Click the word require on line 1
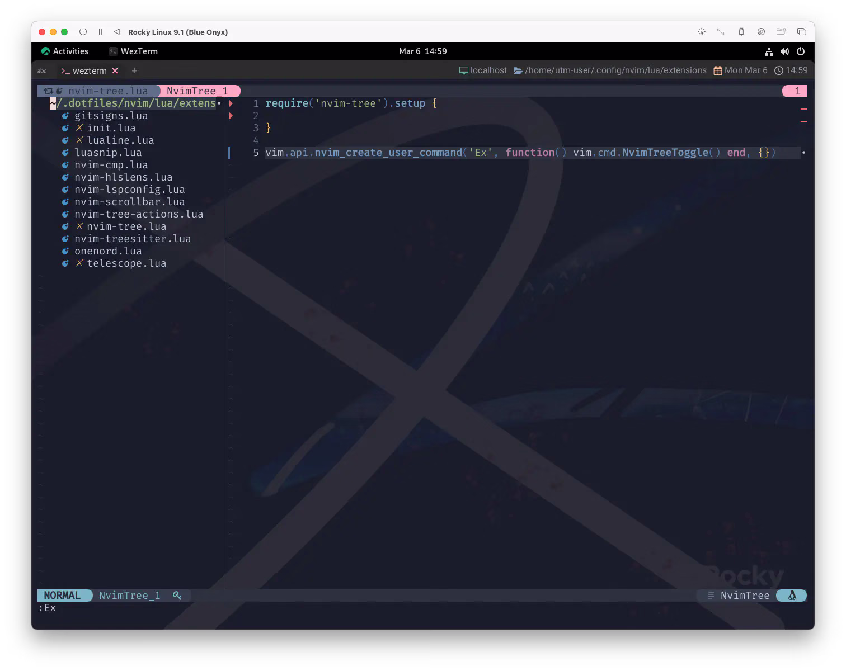This screenshot has height=671, width=846. (287, 103)
